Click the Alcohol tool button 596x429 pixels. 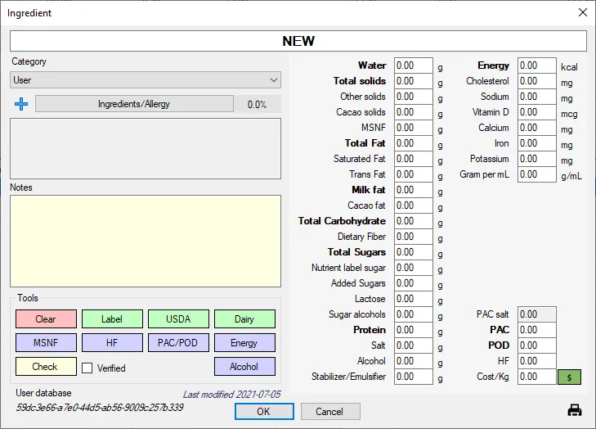coord(244,366)
